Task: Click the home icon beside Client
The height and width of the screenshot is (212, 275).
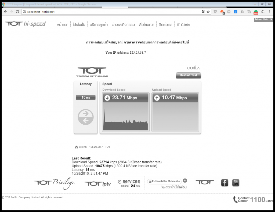Action: [x=77, y=147]
